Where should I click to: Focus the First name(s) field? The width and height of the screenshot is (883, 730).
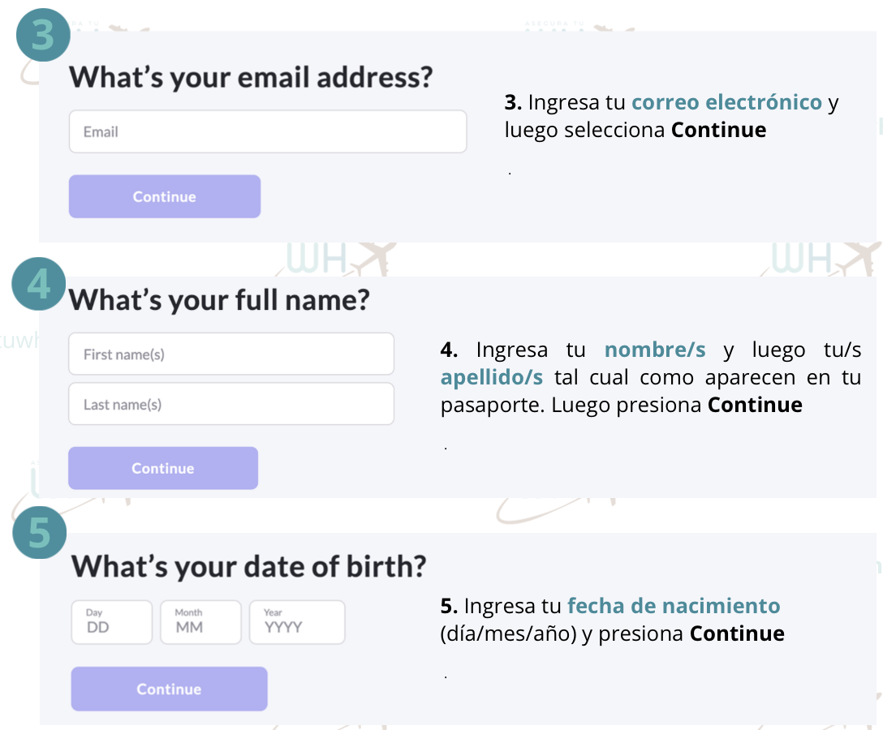(x=231, y=354)
